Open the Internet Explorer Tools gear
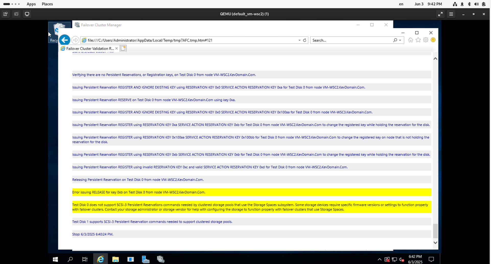 (x=426, y=40)
